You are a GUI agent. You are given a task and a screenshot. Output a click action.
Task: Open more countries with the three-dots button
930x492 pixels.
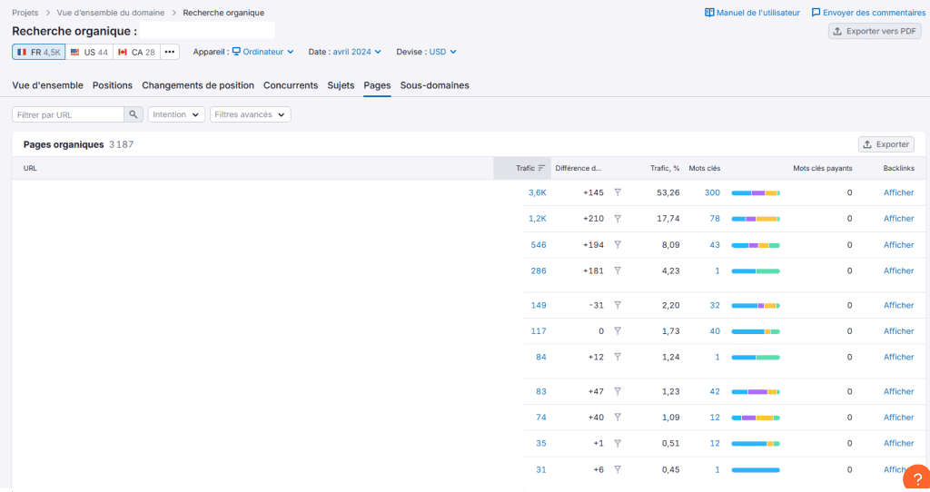170,52
